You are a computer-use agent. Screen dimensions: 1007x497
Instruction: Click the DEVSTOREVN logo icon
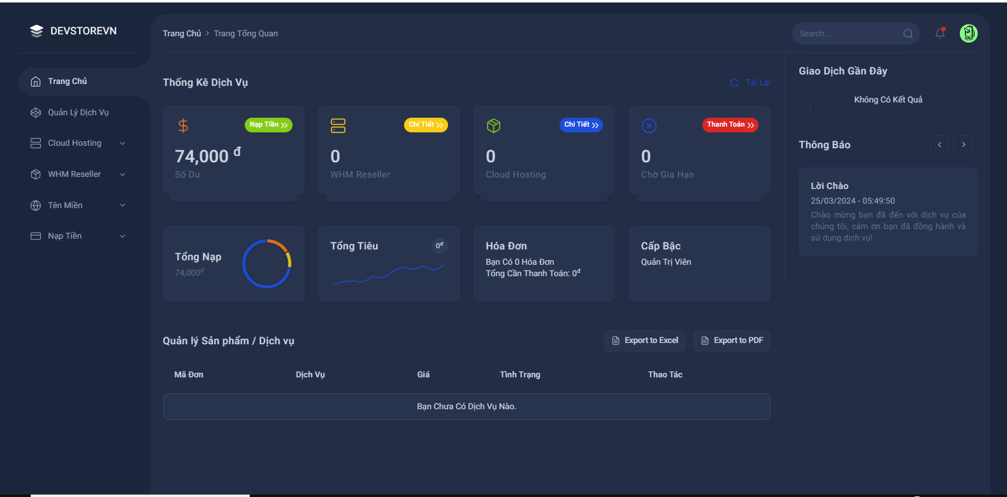click(36, 31)
